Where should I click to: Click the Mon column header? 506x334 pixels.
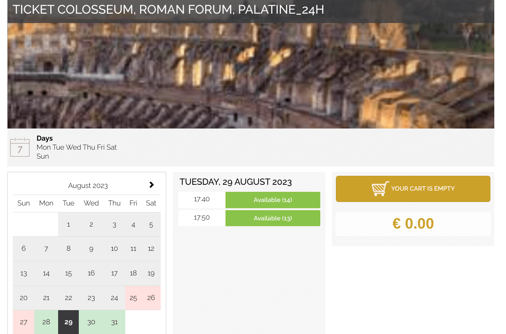pyautogui.click(x=46, y=203)
